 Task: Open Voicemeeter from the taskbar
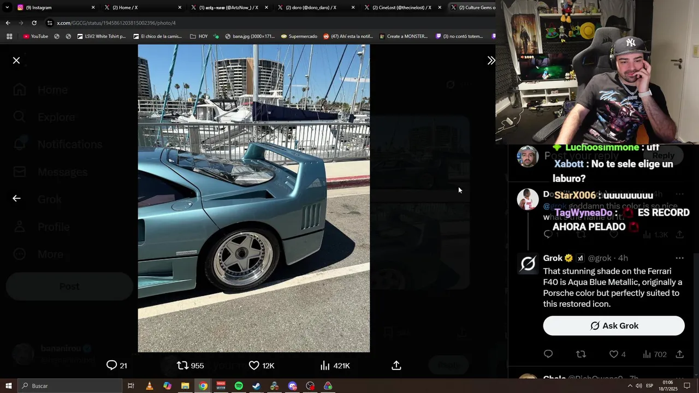221,386
